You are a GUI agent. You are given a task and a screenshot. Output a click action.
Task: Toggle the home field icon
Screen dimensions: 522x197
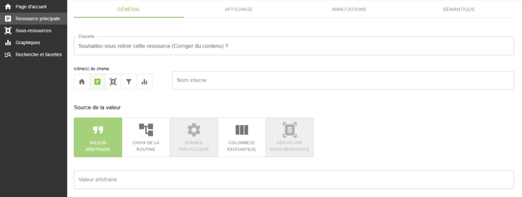82,82
